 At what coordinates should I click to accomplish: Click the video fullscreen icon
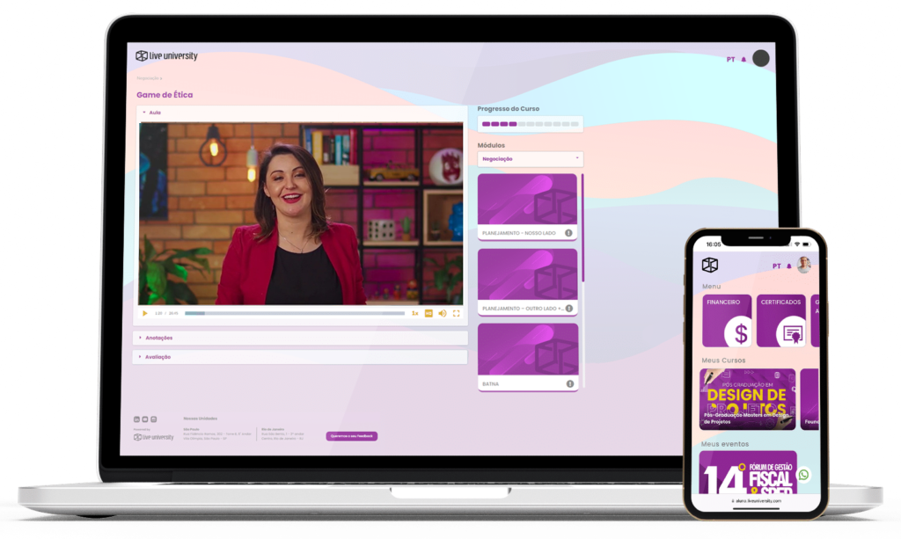coord(456,313)
